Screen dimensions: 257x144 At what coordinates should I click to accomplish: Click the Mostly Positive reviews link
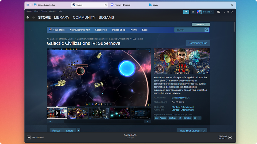click(x=179, y=98)
